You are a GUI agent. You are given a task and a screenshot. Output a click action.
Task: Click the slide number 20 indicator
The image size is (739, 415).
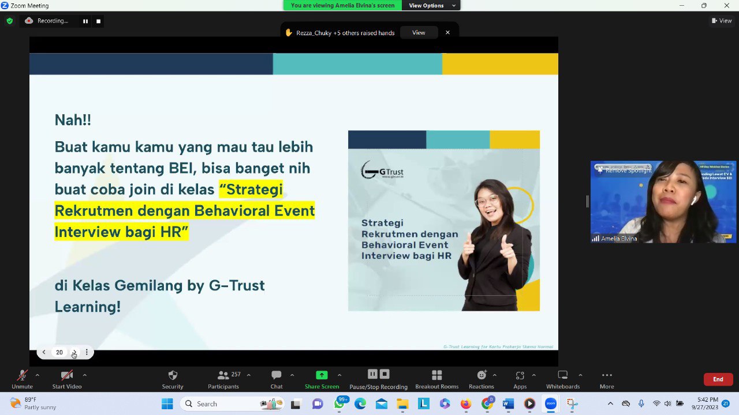[x=59, y=352]
